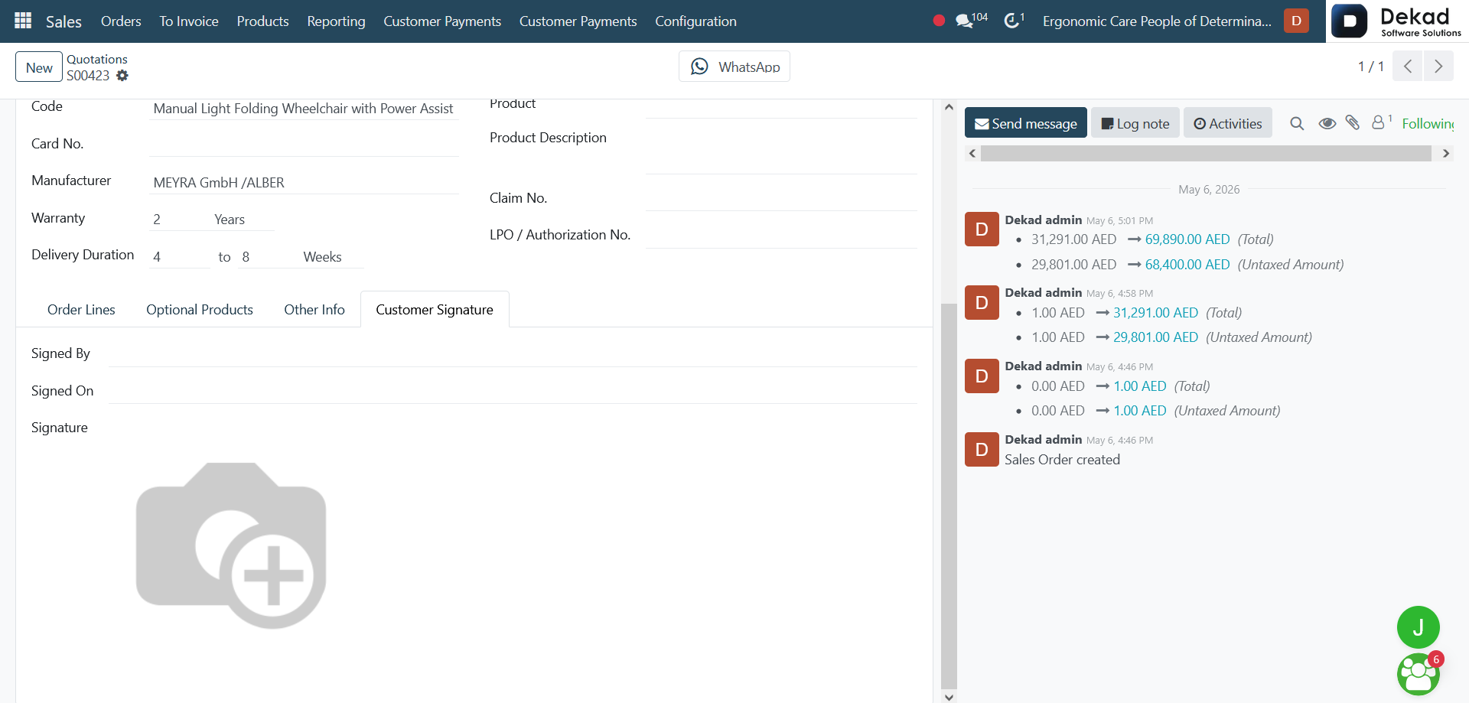Click the form scrollbar up arrow
This screenshot has height=703, width=1469.
pyautogui.click(x=949, y=107)
